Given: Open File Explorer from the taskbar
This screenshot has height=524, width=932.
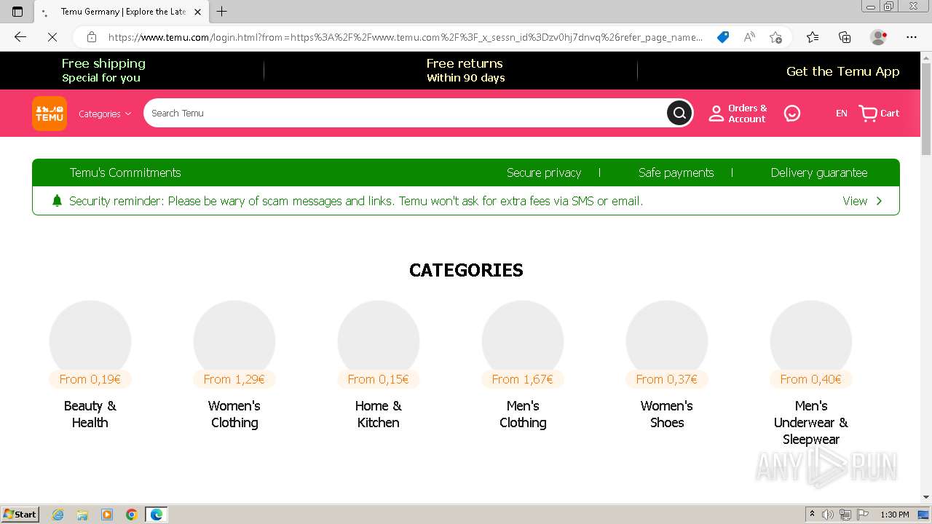Looking at the screenshot, I should (x=82, y=515).
